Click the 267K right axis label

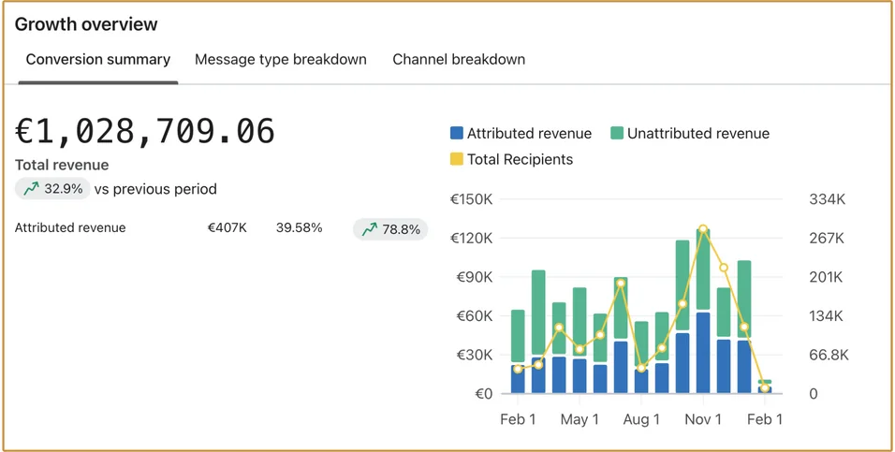pos(827,239)
